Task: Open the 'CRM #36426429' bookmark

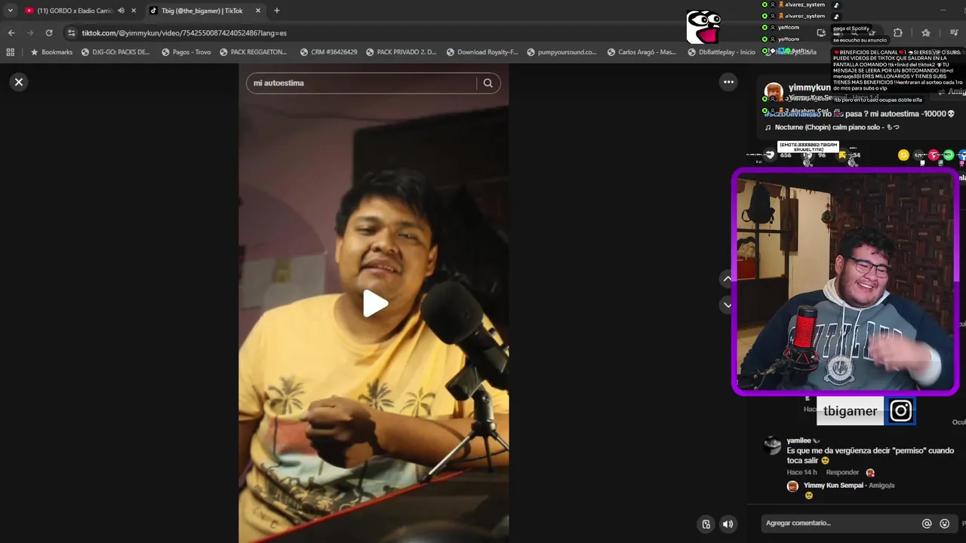Action: click(328, 52)
